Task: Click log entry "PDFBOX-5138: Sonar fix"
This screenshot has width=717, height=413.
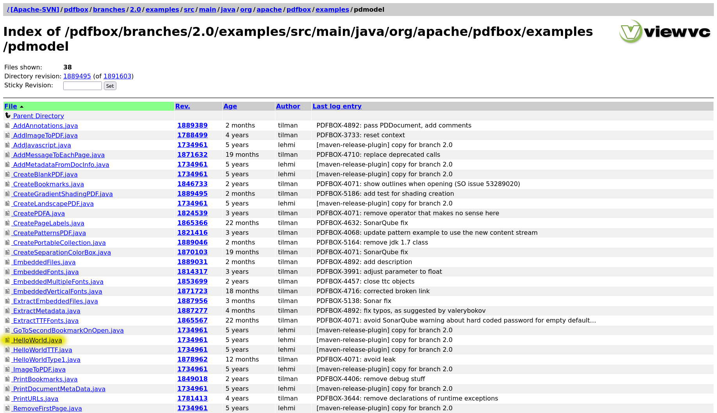Action: pyautogui.click(x=354, y=301)
